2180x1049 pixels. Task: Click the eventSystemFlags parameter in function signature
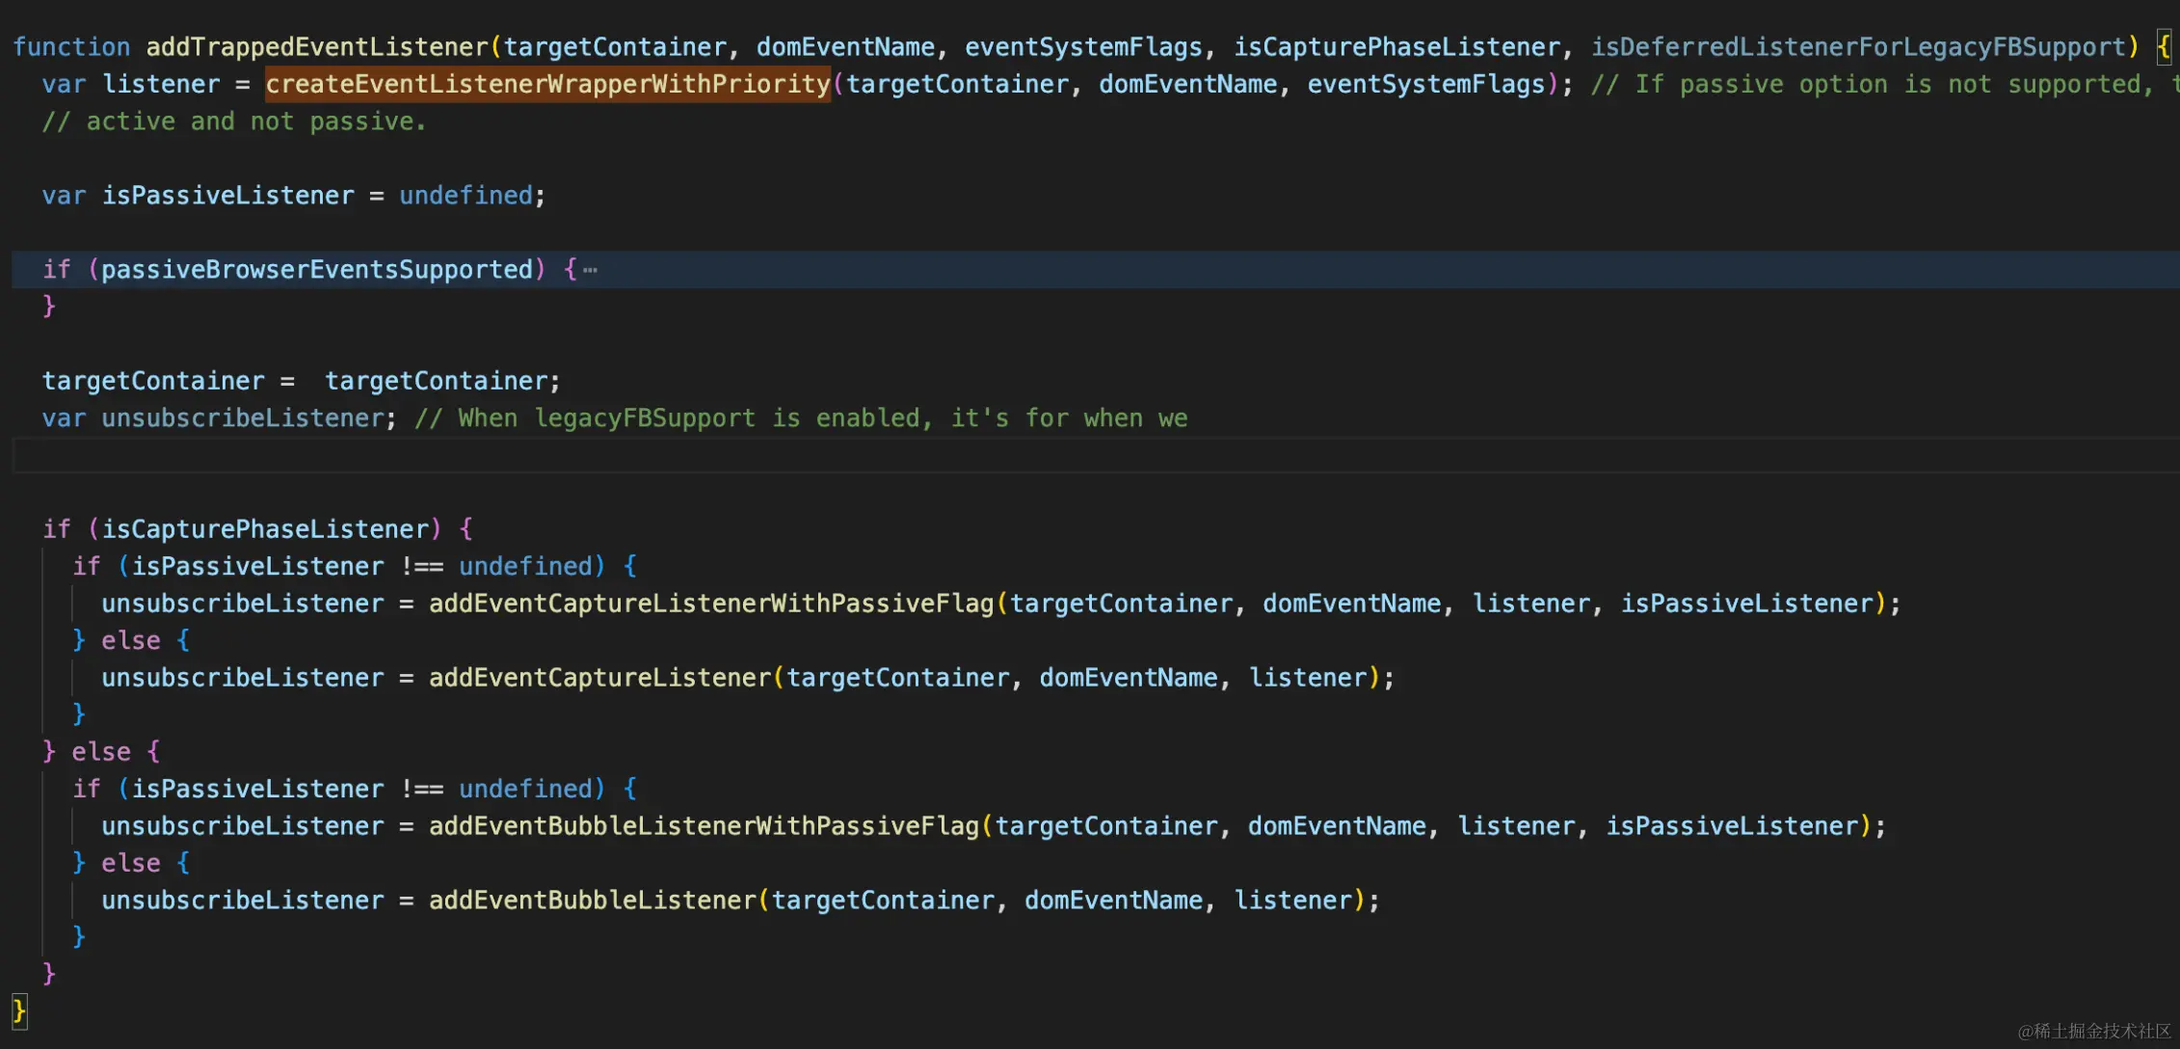pos(1082,47)
